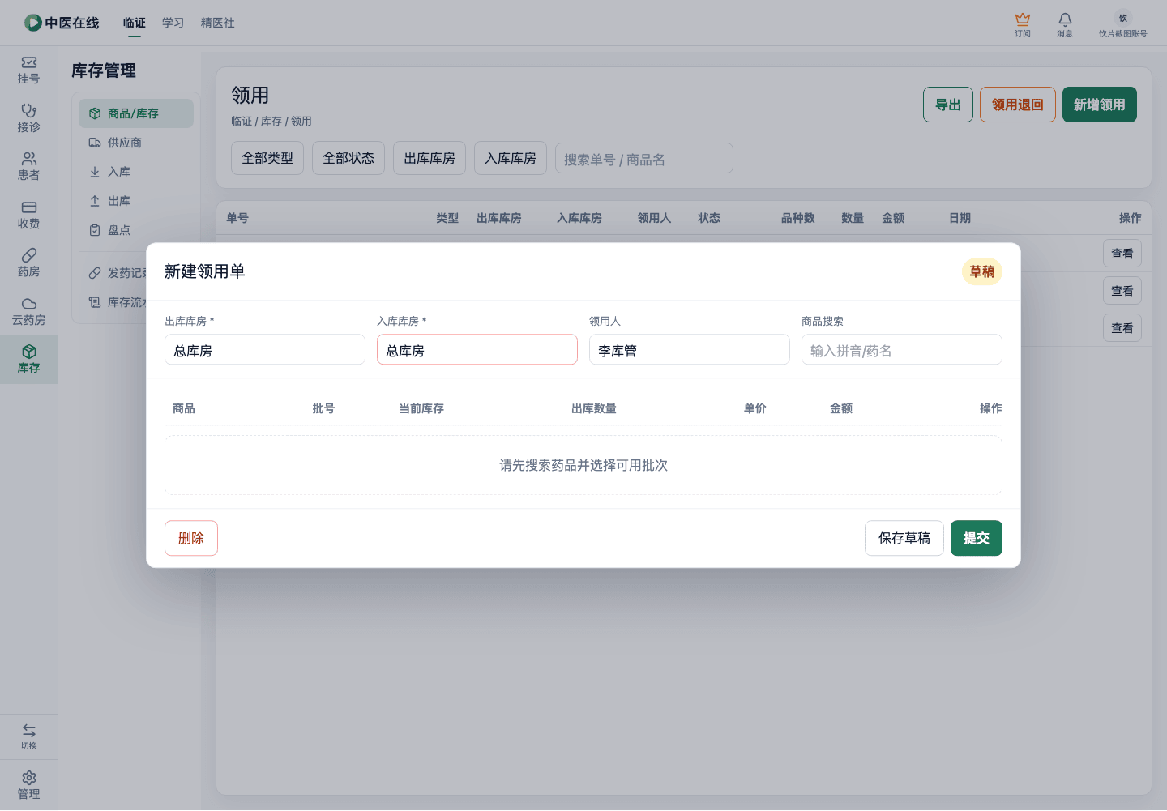Open the 全部状态 filter dropdown
1167x811 pixels.
348,158
